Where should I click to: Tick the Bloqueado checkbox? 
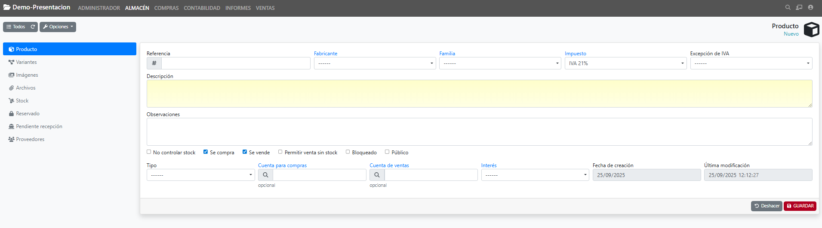coord(348,152)
